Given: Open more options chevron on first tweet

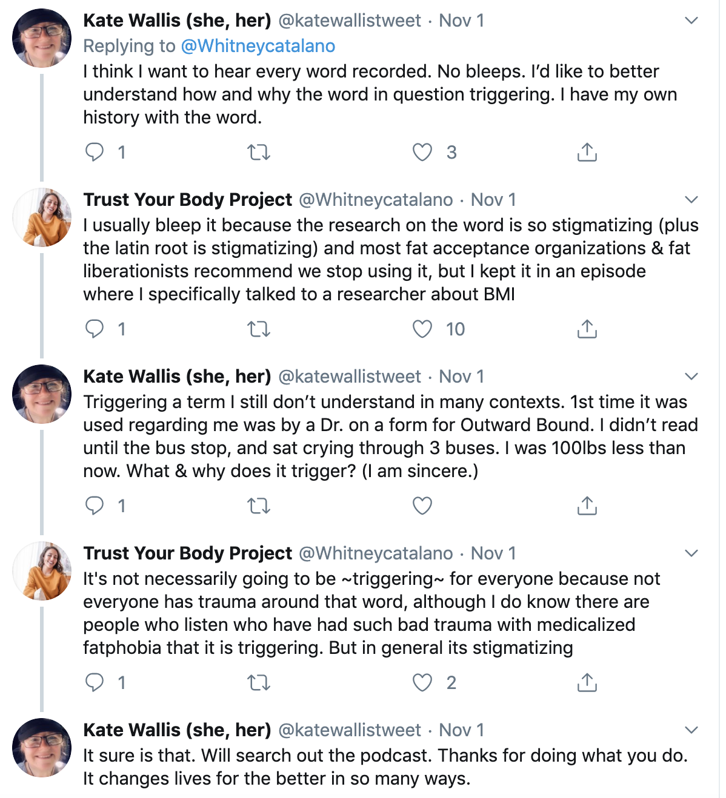Looking at the screenshot, I should click(x=691, y=21).
